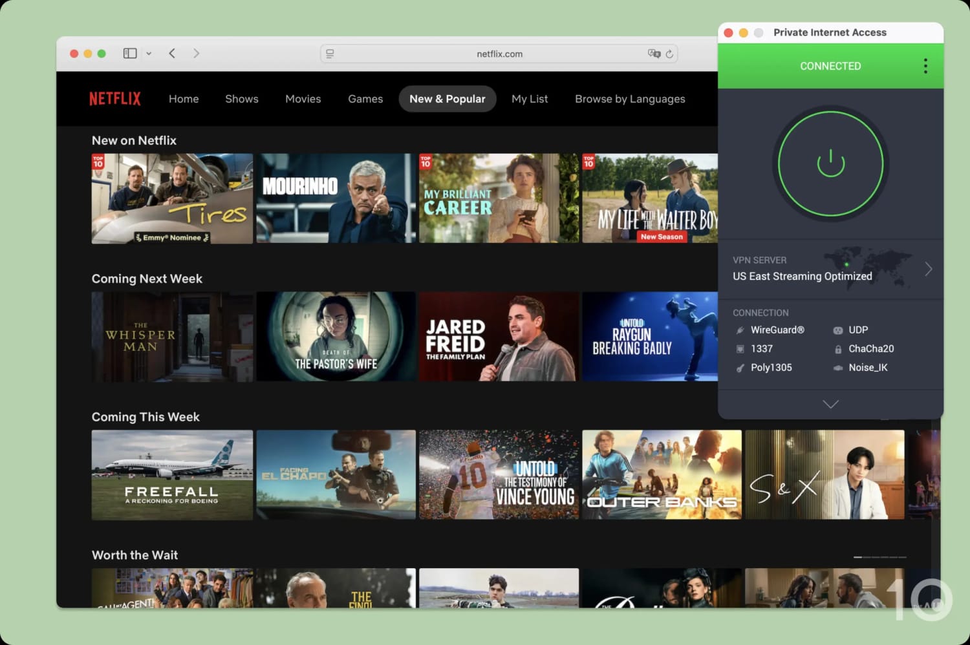Screen dimensions: 970x645
Task: Click the Coming Next Week heading
Action: click(x=147, y=279)
